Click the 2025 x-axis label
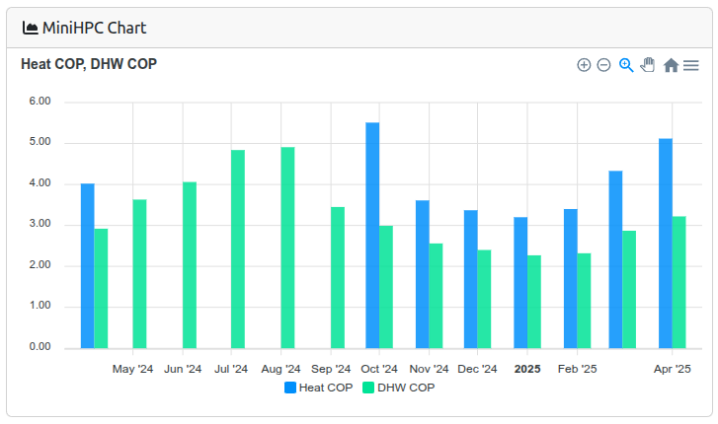The width and height of the screenshot is (718, 424). (x=526, y=370)
